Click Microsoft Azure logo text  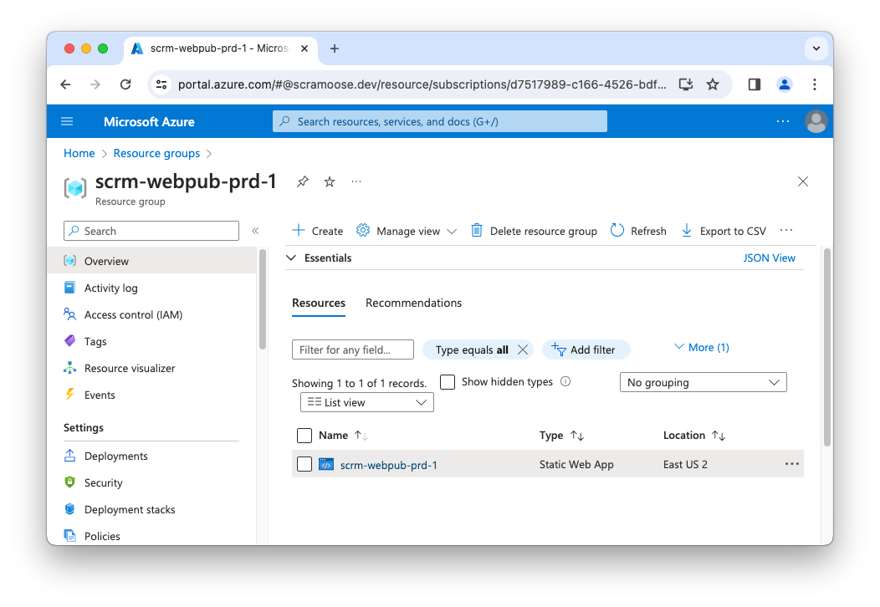pyautogui.click(x=149, y=122)
